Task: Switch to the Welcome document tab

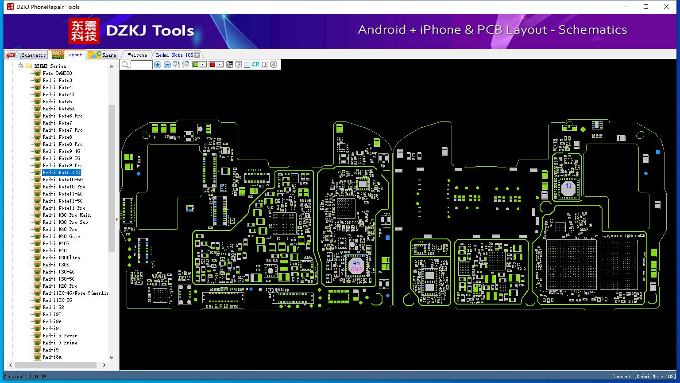Action: [137, 55]
